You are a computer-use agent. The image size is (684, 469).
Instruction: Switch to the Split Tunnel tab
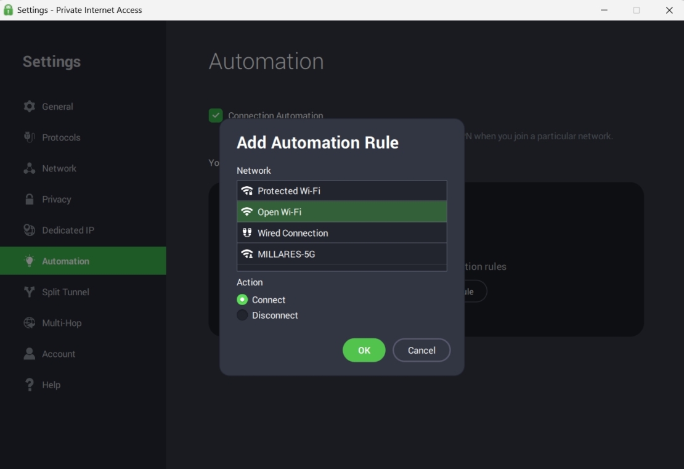[x=65, y=292]
